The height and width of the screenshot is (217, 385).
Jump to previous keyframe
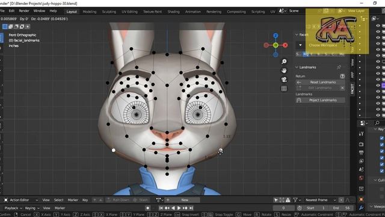click(x=167, y=208)
